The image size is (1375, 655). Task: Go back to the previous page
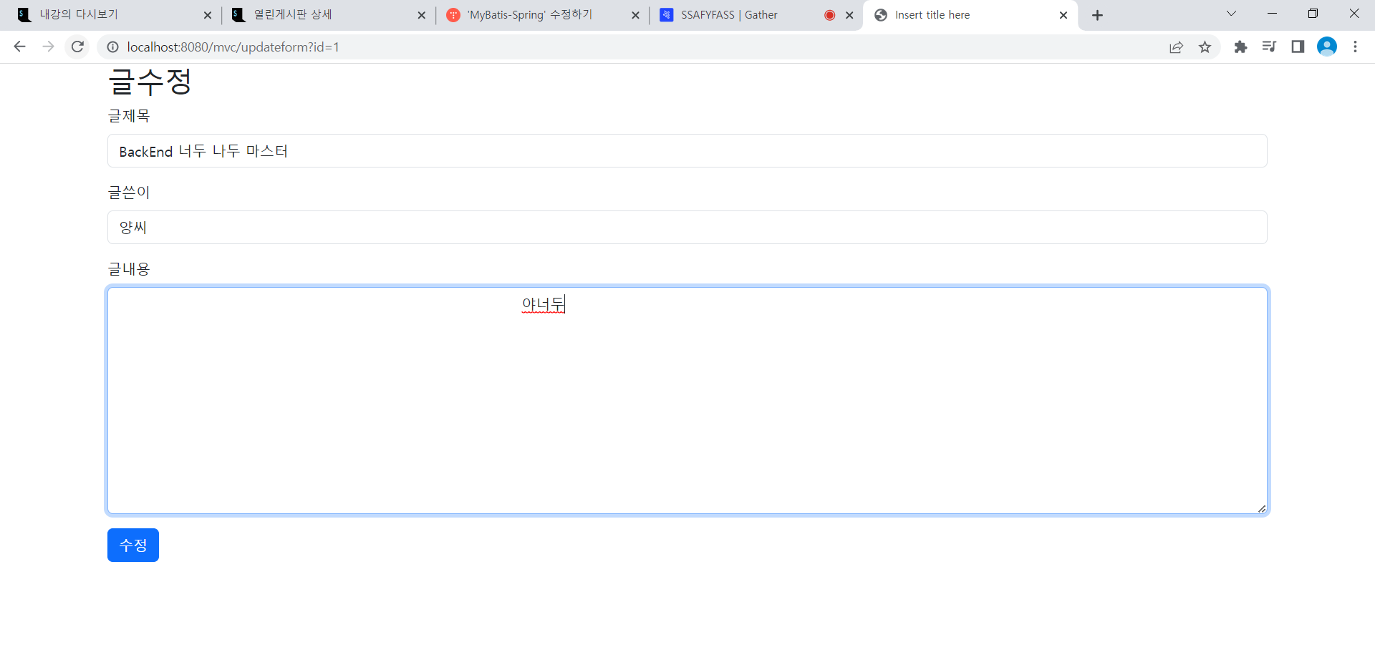20,47
